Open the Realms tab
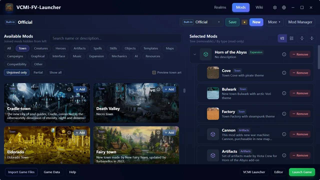This screenshot has height=180, width=320. coord(220,7)
